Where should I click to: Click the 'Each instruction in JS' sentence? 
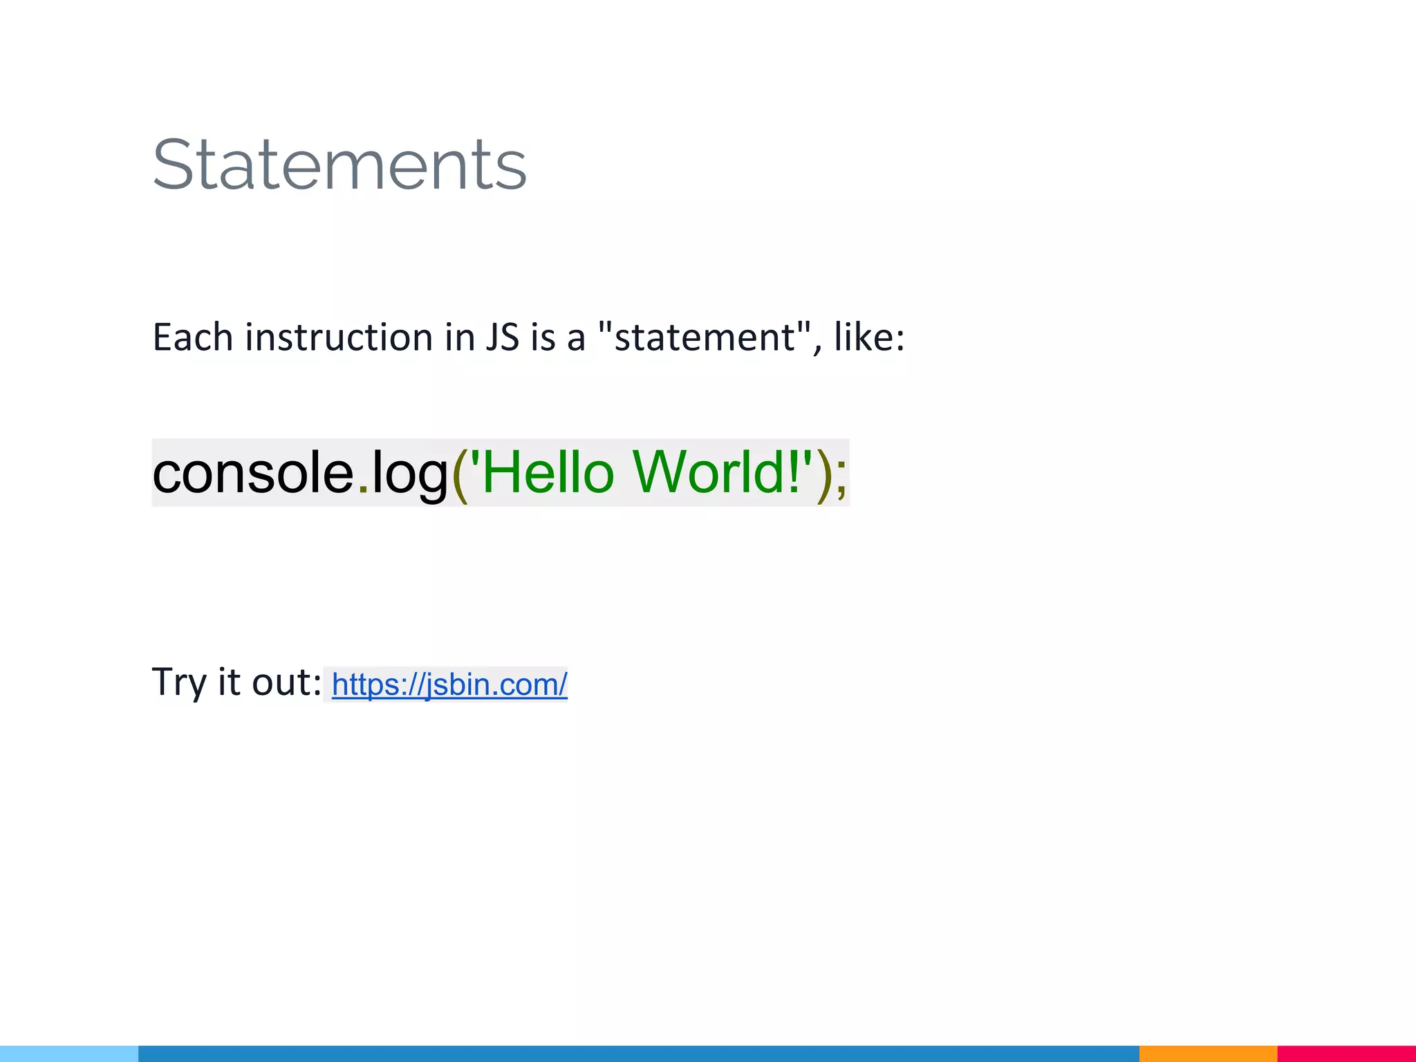(x=528, y=337)
